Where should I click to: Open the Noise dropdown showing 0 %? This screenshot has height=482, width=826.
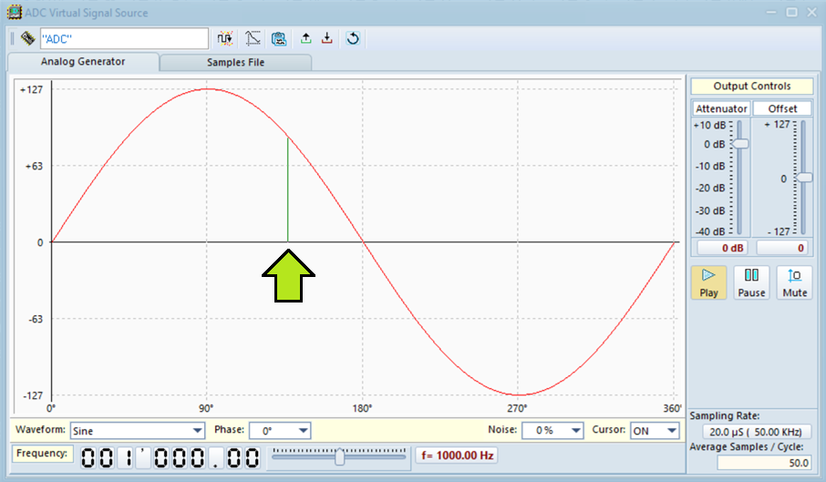(552, 431)
